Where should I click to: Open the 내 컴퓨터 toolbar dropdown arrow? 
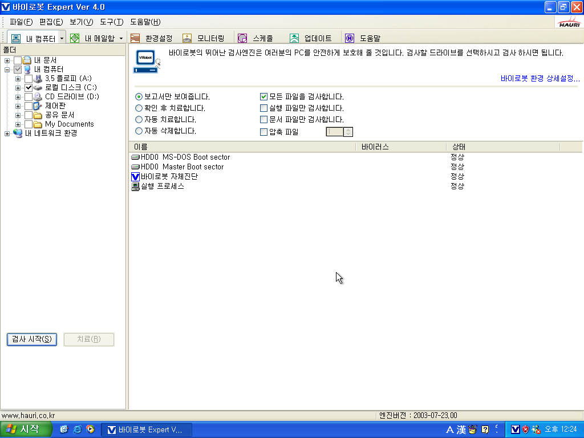tap(62, 38)
